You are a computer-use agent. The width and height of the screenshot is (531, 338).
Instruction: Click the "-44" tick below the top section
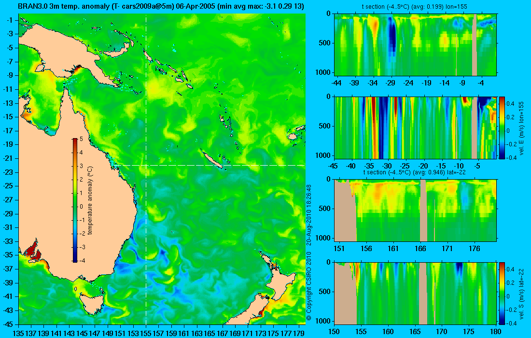(x=336, y=83)
